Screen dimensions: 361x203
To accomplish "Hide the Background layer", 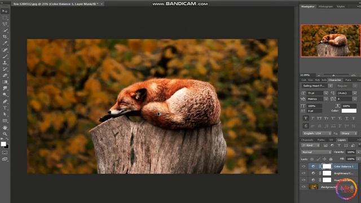I will click(303, 187).
